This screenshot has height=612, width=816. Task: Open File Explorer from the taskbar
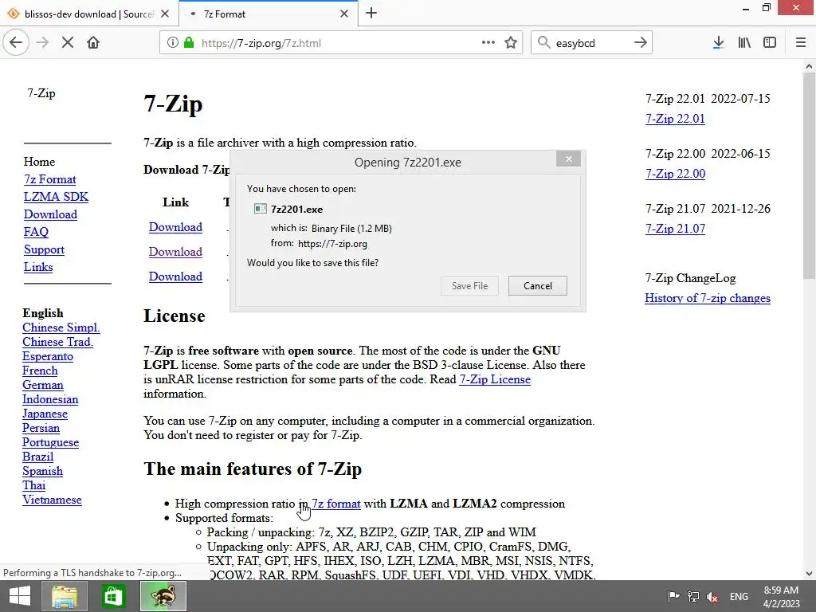coord(65,596)
